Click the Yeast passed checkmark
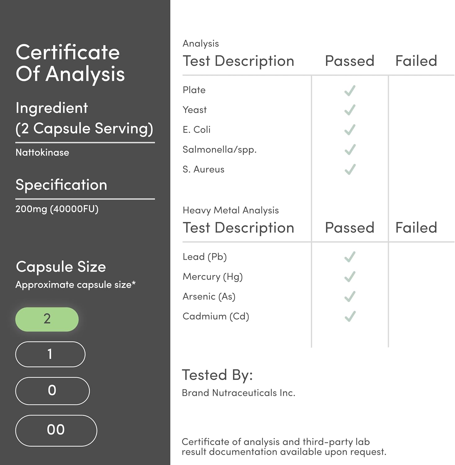Image resolution: width=455 pixels, height=465 pixels. (350, 110)
